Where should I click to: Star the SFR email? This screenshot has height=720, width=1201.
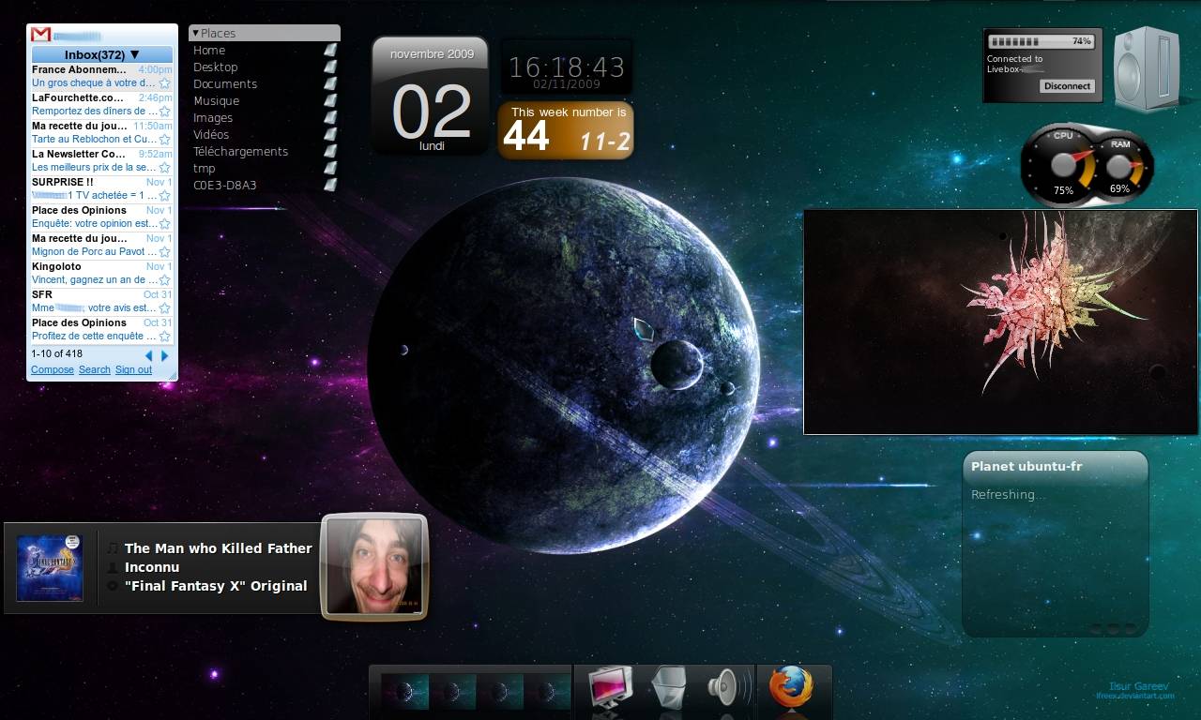click(x=165, y=308)
